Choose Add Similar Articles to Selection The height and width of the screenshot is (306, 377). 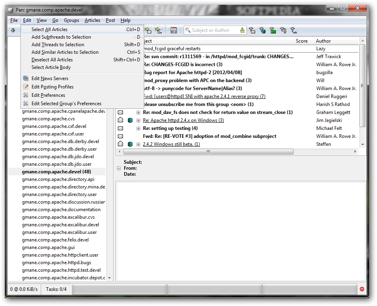[82, 52]
